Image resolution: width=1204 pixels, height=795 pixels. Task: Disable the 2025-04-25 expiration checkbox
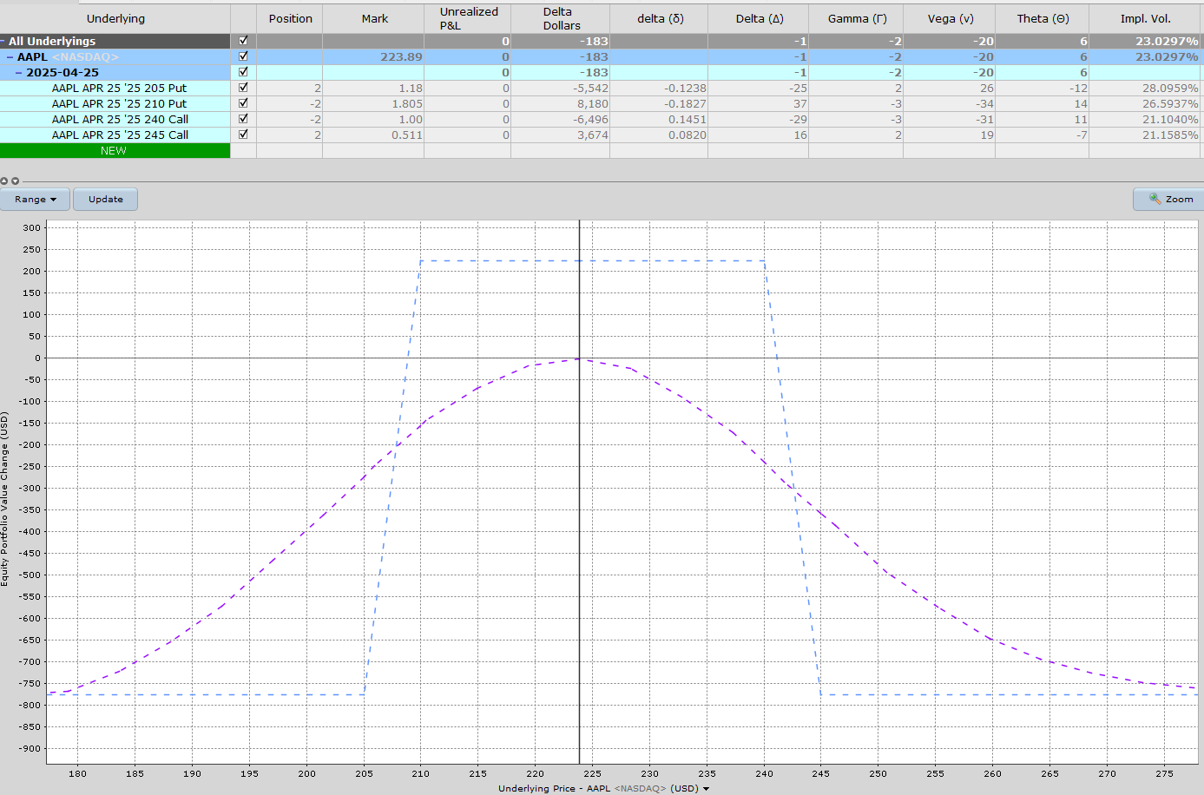[243, 72]
